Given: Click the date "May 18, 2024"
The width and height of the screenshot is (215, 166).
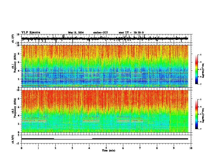Looking at the screenshot, I should coord(76,33).
